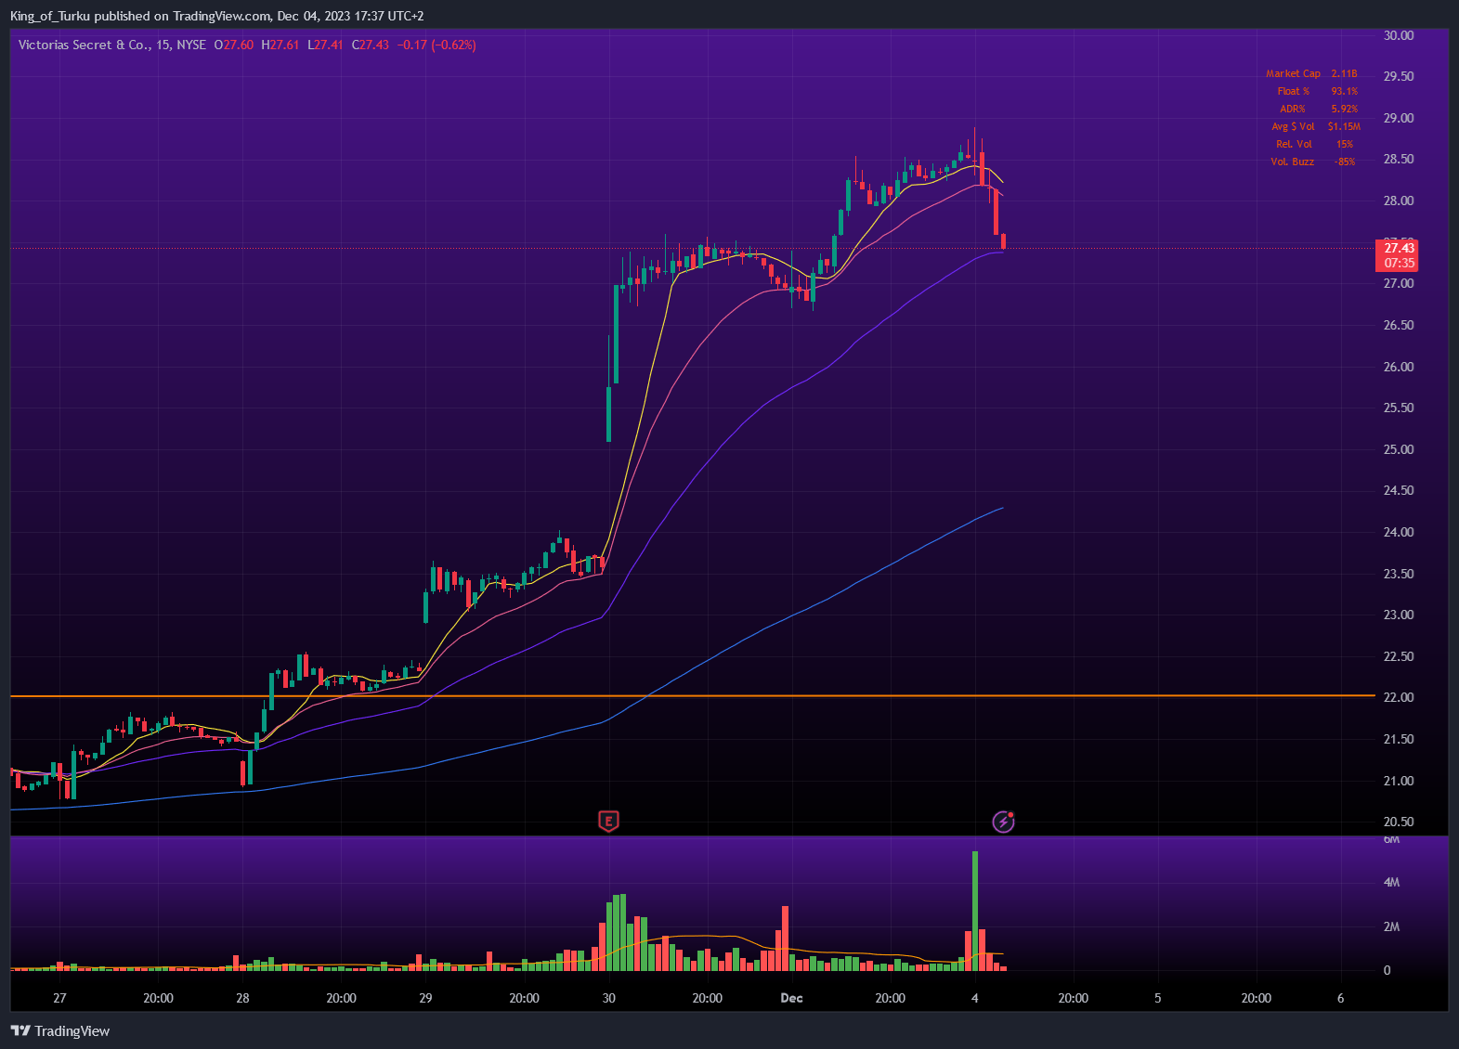Click the 4M volume axis label
The image size is (1459, 1049).
click(1391, 882)
